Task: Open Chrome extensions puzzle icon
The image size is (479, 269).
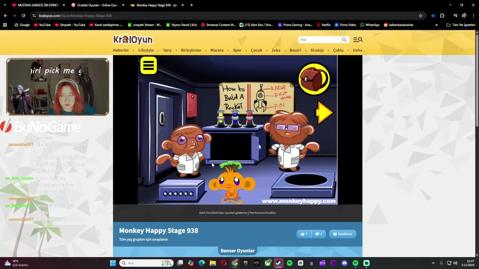Action: (442, 16)
